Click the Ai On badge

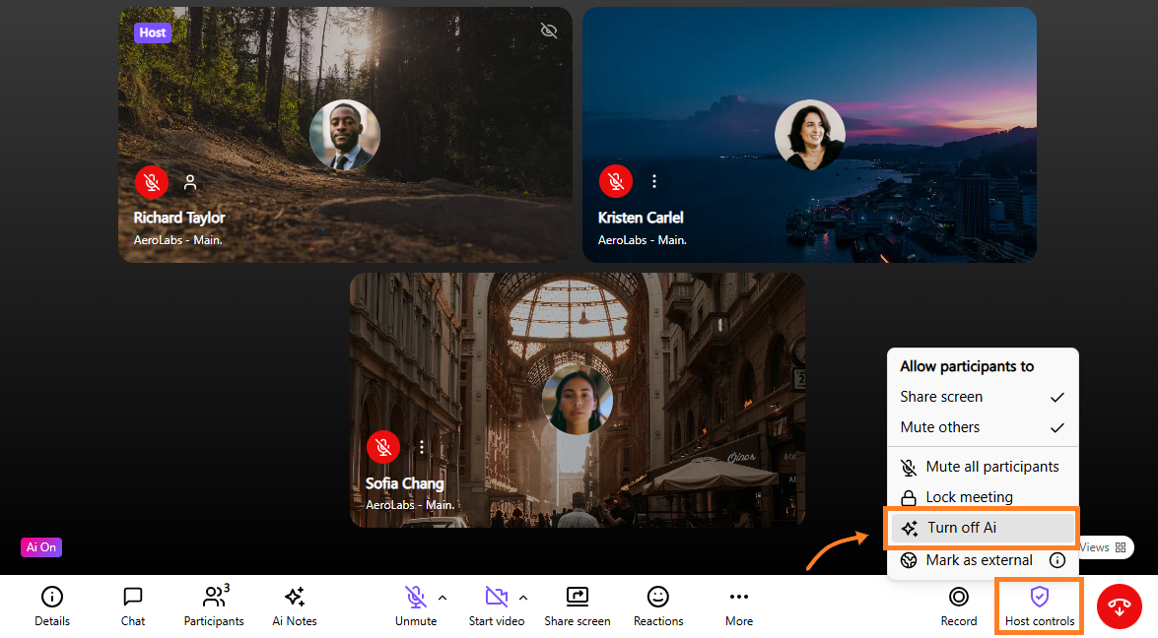pyautogui.click(x=41, y=547)
